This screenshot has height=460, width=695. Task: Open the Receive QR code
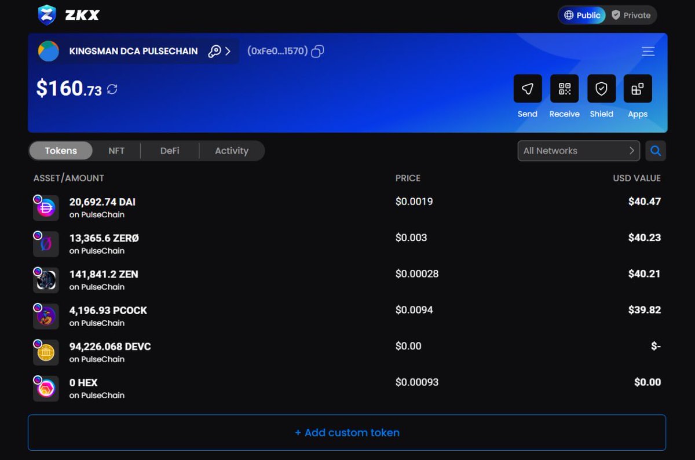(564, 89)
